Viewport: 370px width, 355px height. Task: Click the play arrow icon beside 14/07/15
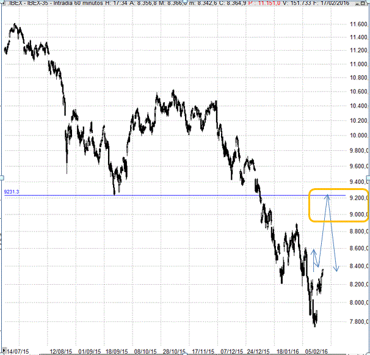click(x=4, y=350)
